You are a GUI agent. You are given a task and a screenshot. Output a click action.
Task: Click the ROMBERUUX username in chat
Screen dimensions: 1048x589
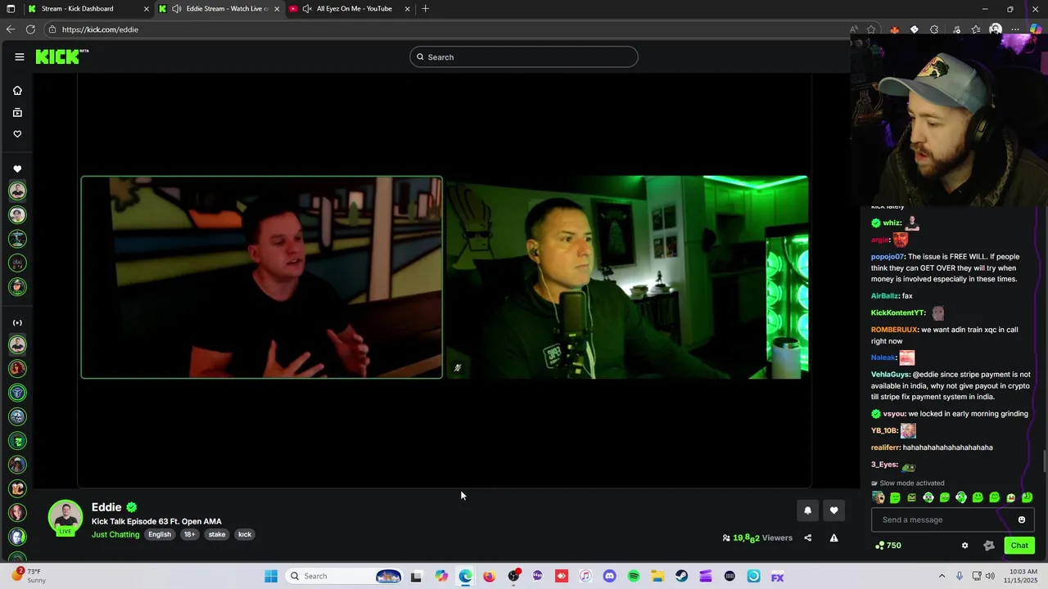[x=894, y=330]
